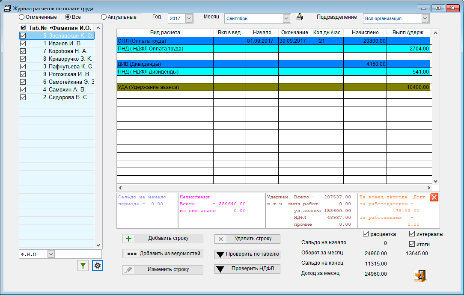Click the Начислено column header

point(365,33)
